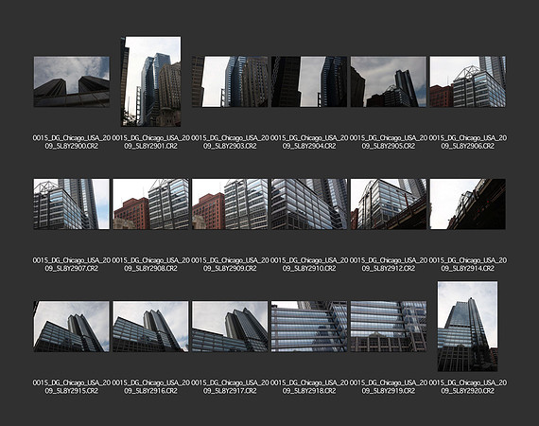Click filename label ending 5L8Y2901.CR2
The height and width of the screenshot is (426, 539).
tap(151, 142)
